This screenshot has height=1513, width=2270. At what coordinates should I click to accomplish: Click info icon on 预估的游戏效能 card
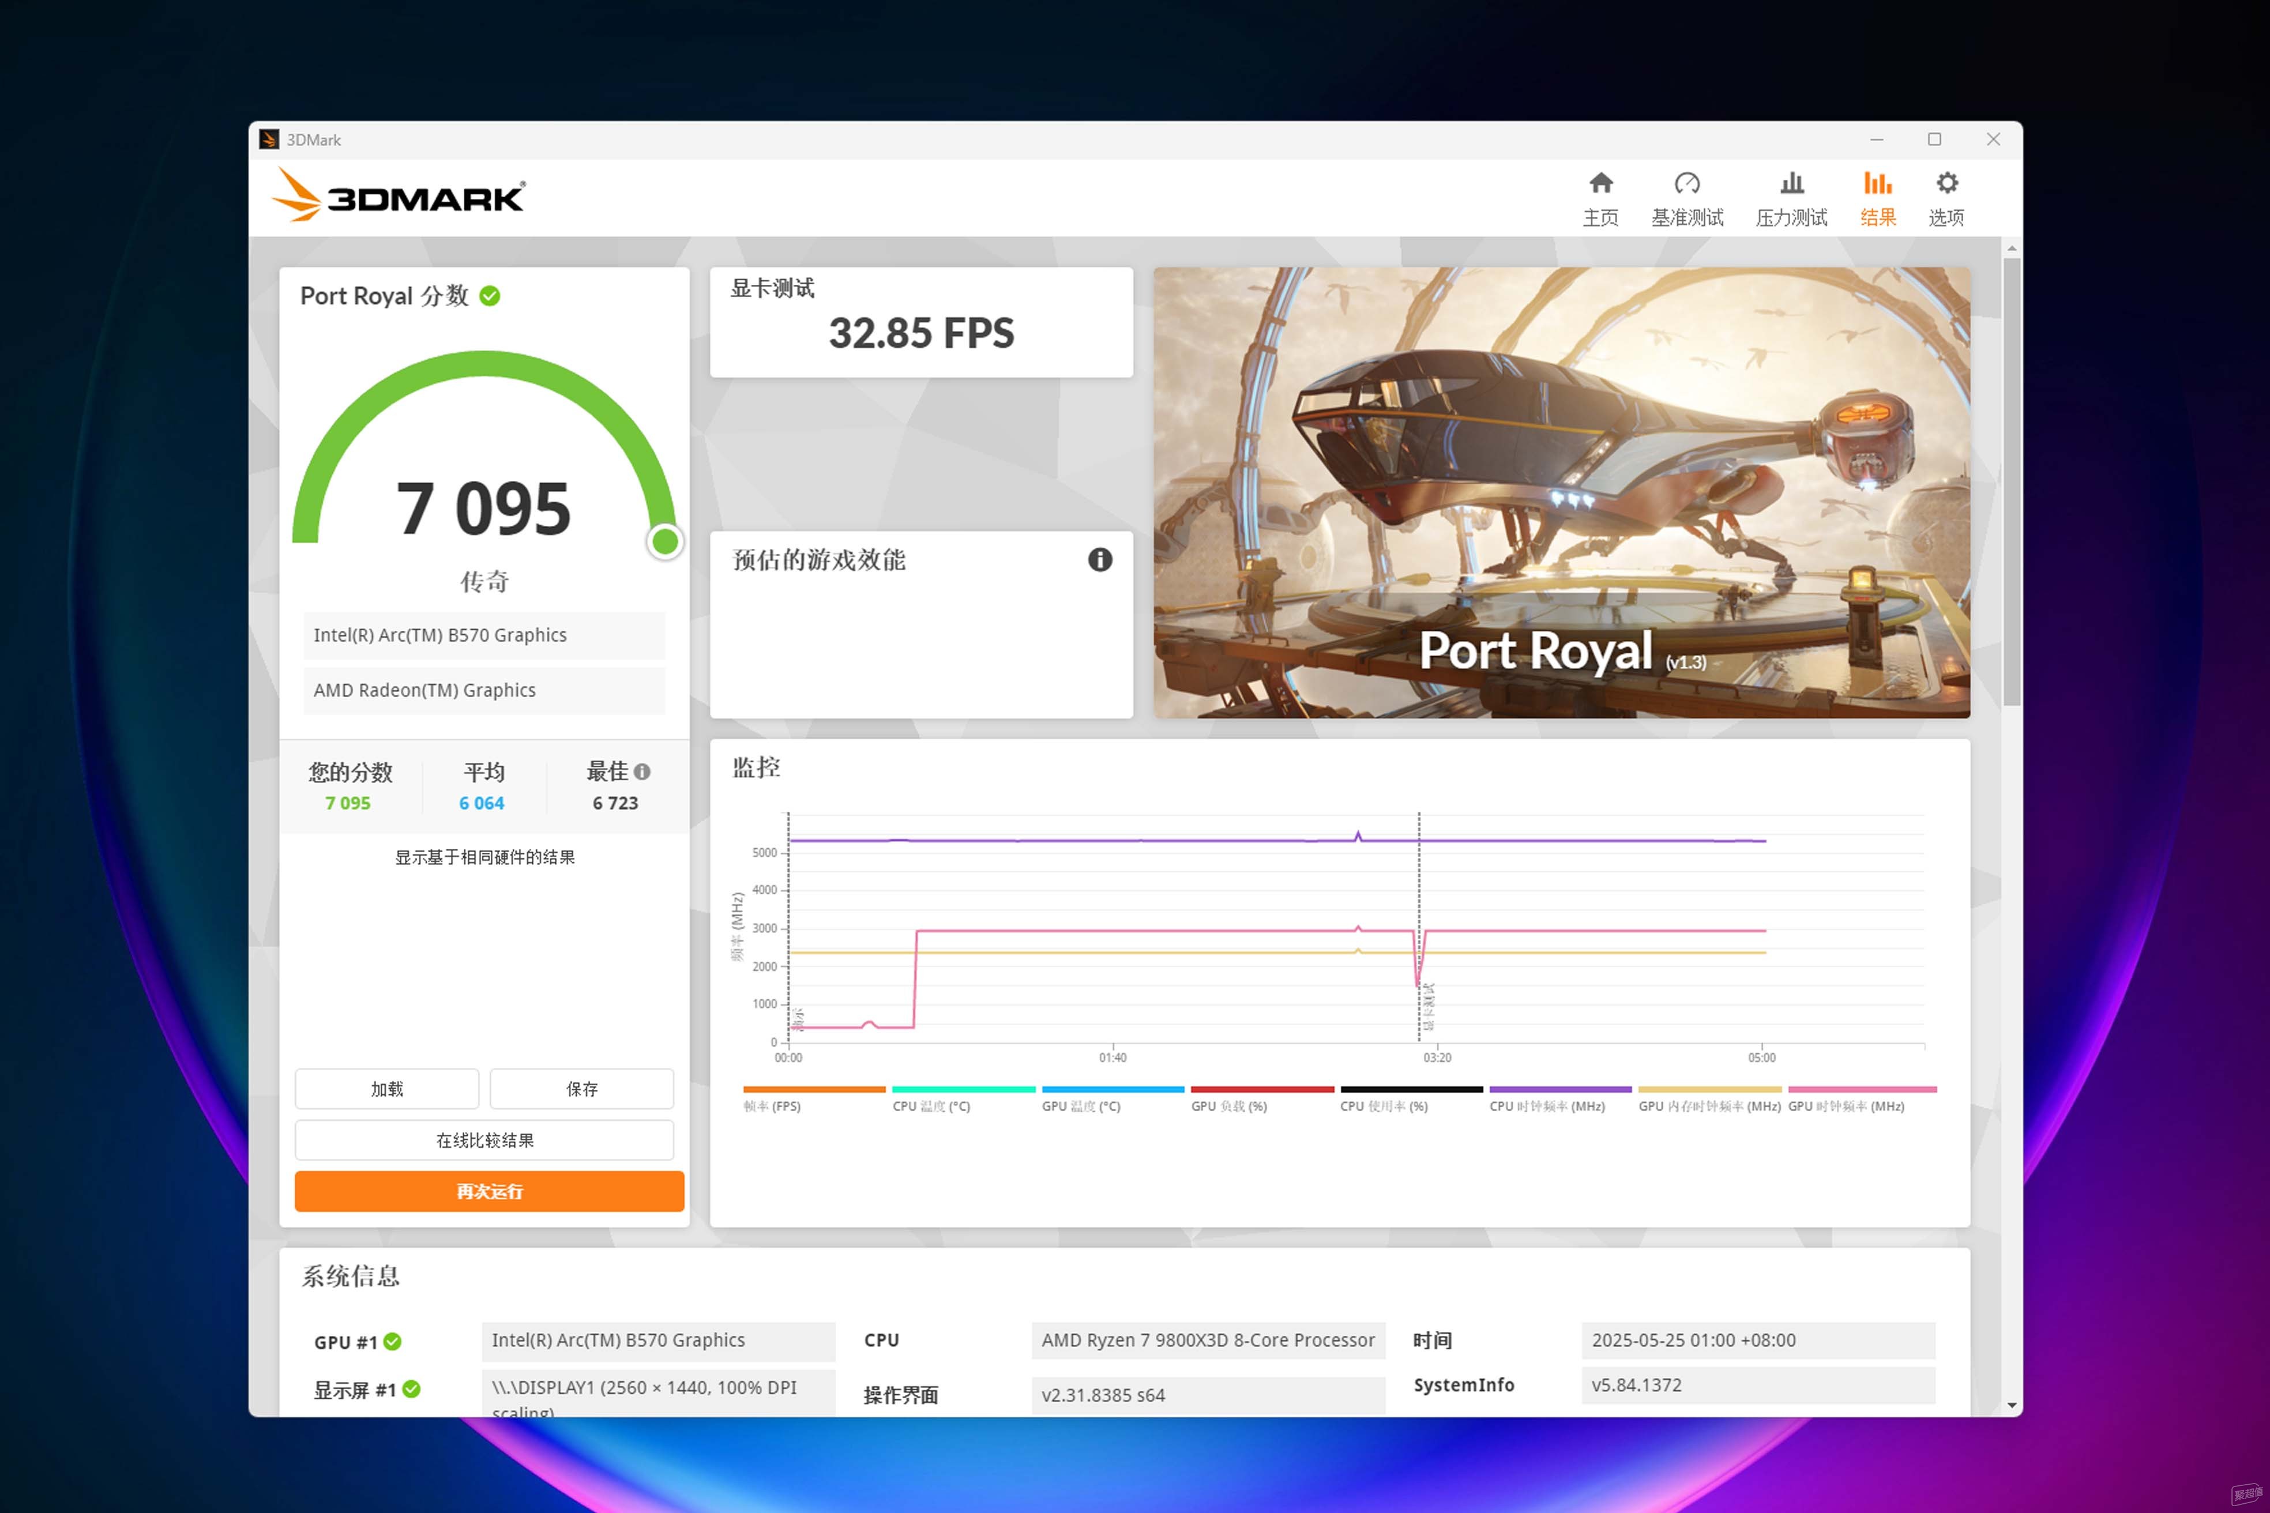click(1099, 560)
